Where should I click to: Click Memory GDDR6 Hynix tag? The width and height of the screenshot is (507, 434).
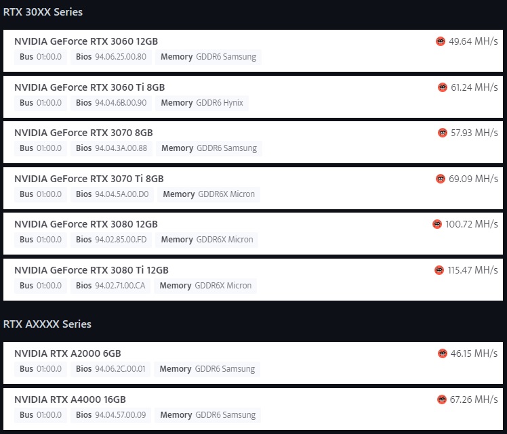[202, 103]
